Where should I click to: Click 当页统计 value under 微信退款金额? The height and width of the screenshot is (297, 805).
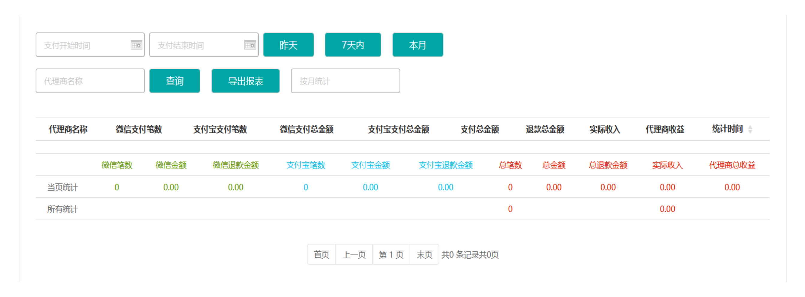(236, 187)
